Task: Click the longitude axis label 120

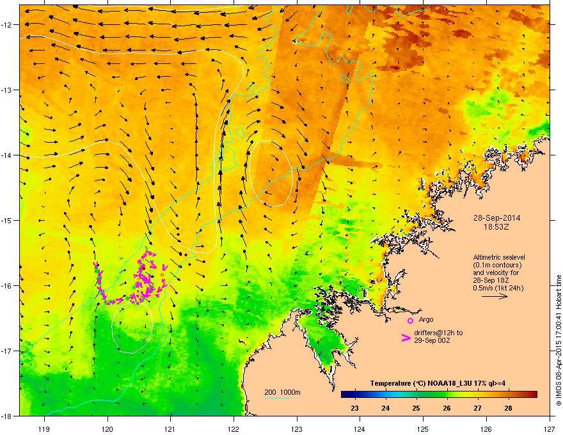Action: (x=107, y=429)
